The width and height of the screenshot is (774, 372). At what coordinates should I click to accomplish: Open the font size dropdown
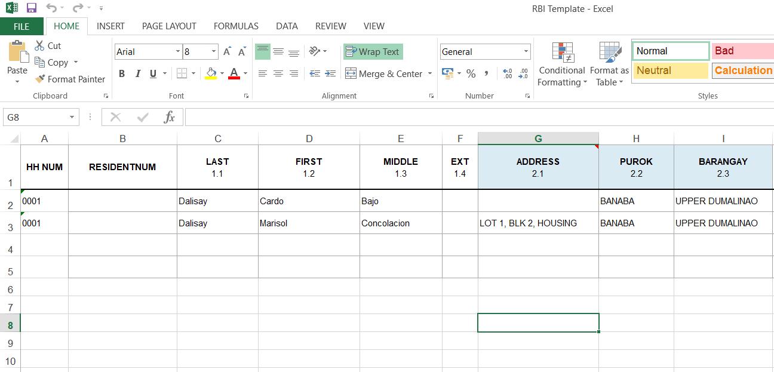click(x=213, y=52)
